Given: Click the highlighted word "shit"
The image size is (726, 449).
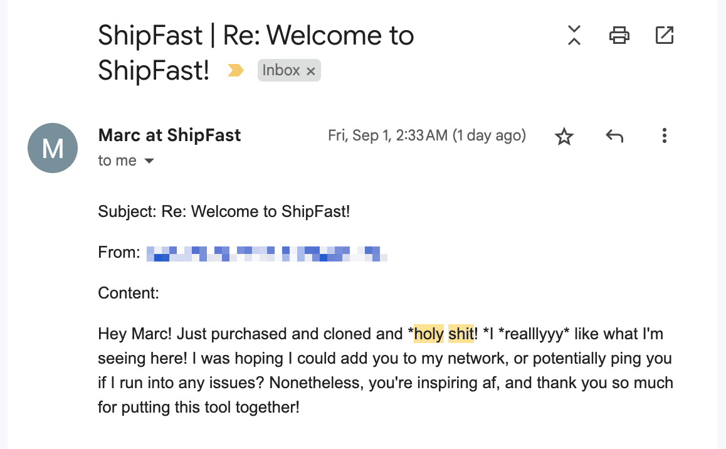Looking at the screenshot, I should coord(461,334).
